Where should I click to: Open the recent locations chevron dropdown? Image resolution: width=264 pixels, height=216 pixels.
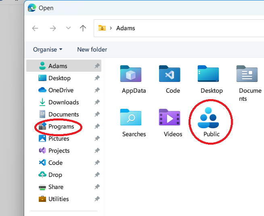[68, 28]
